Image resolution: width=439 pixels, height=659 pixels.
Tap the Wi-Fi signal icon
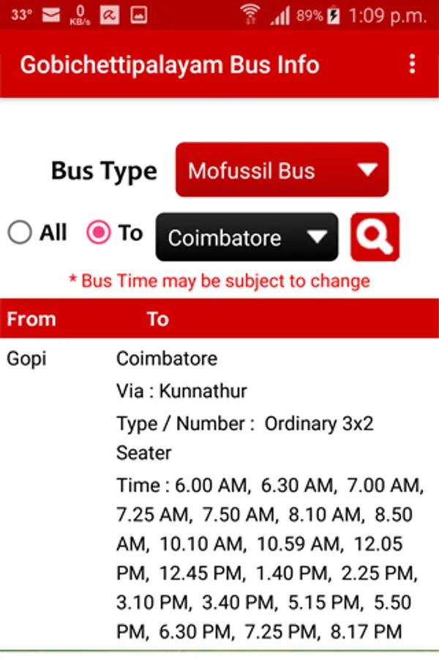(x=250, y=15)
